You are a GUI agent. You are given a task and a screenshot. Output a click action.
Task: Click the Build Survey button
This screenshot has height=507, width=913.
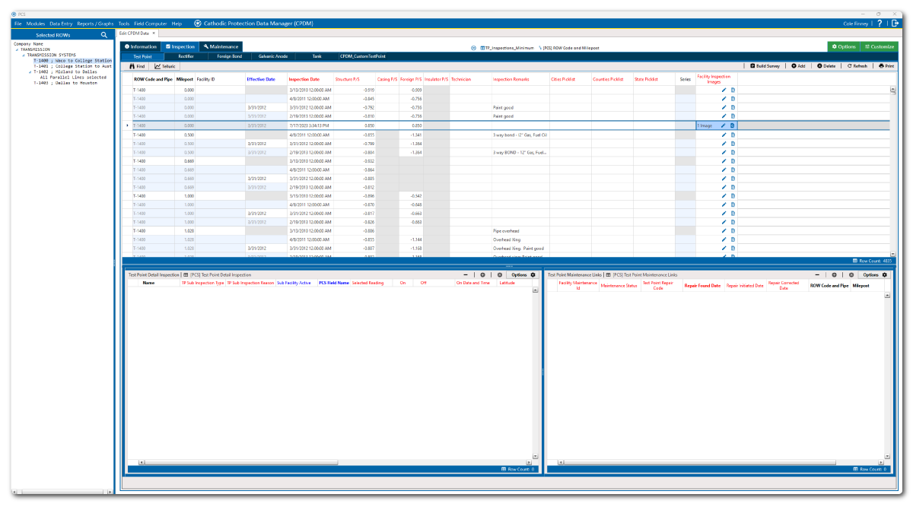[x=765, y=66]
